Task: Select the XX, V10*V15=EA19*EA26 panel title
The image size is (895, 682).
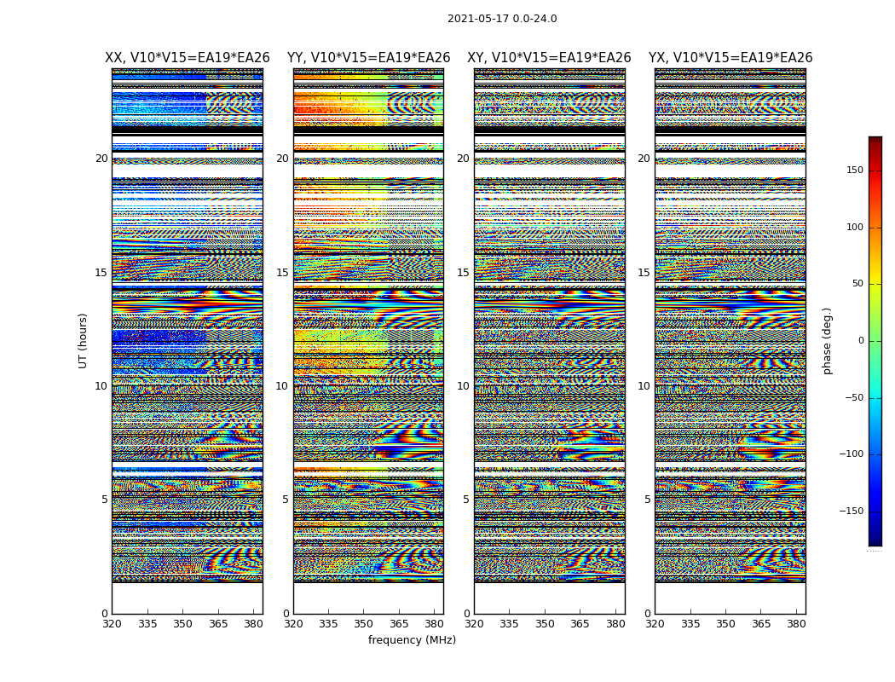Action: pyautogui.click(x=188, y=58)
